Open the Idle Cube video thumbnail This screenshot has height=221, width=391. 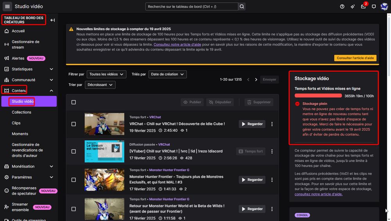point(104,124)
